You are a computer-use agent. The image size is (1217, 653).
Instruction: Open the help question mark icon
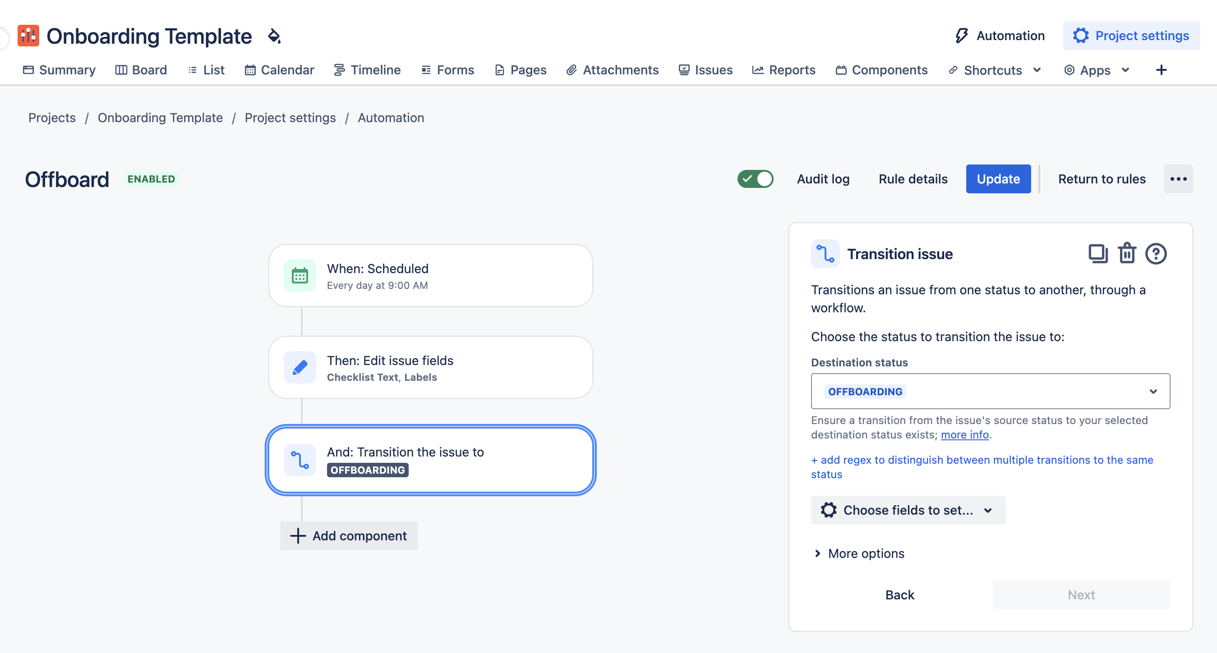point(1156,254)
